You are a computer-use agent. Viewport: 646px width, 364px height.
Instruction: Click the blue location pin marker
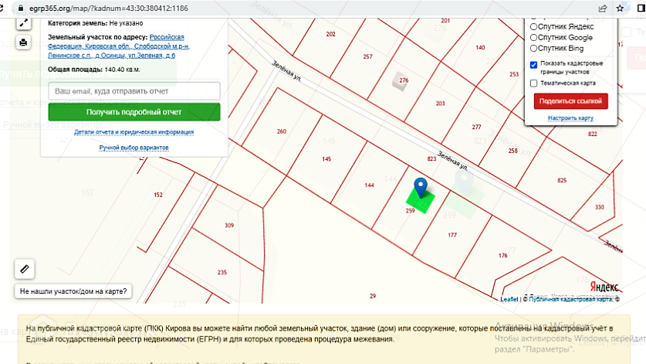click(x=420, y=188)
